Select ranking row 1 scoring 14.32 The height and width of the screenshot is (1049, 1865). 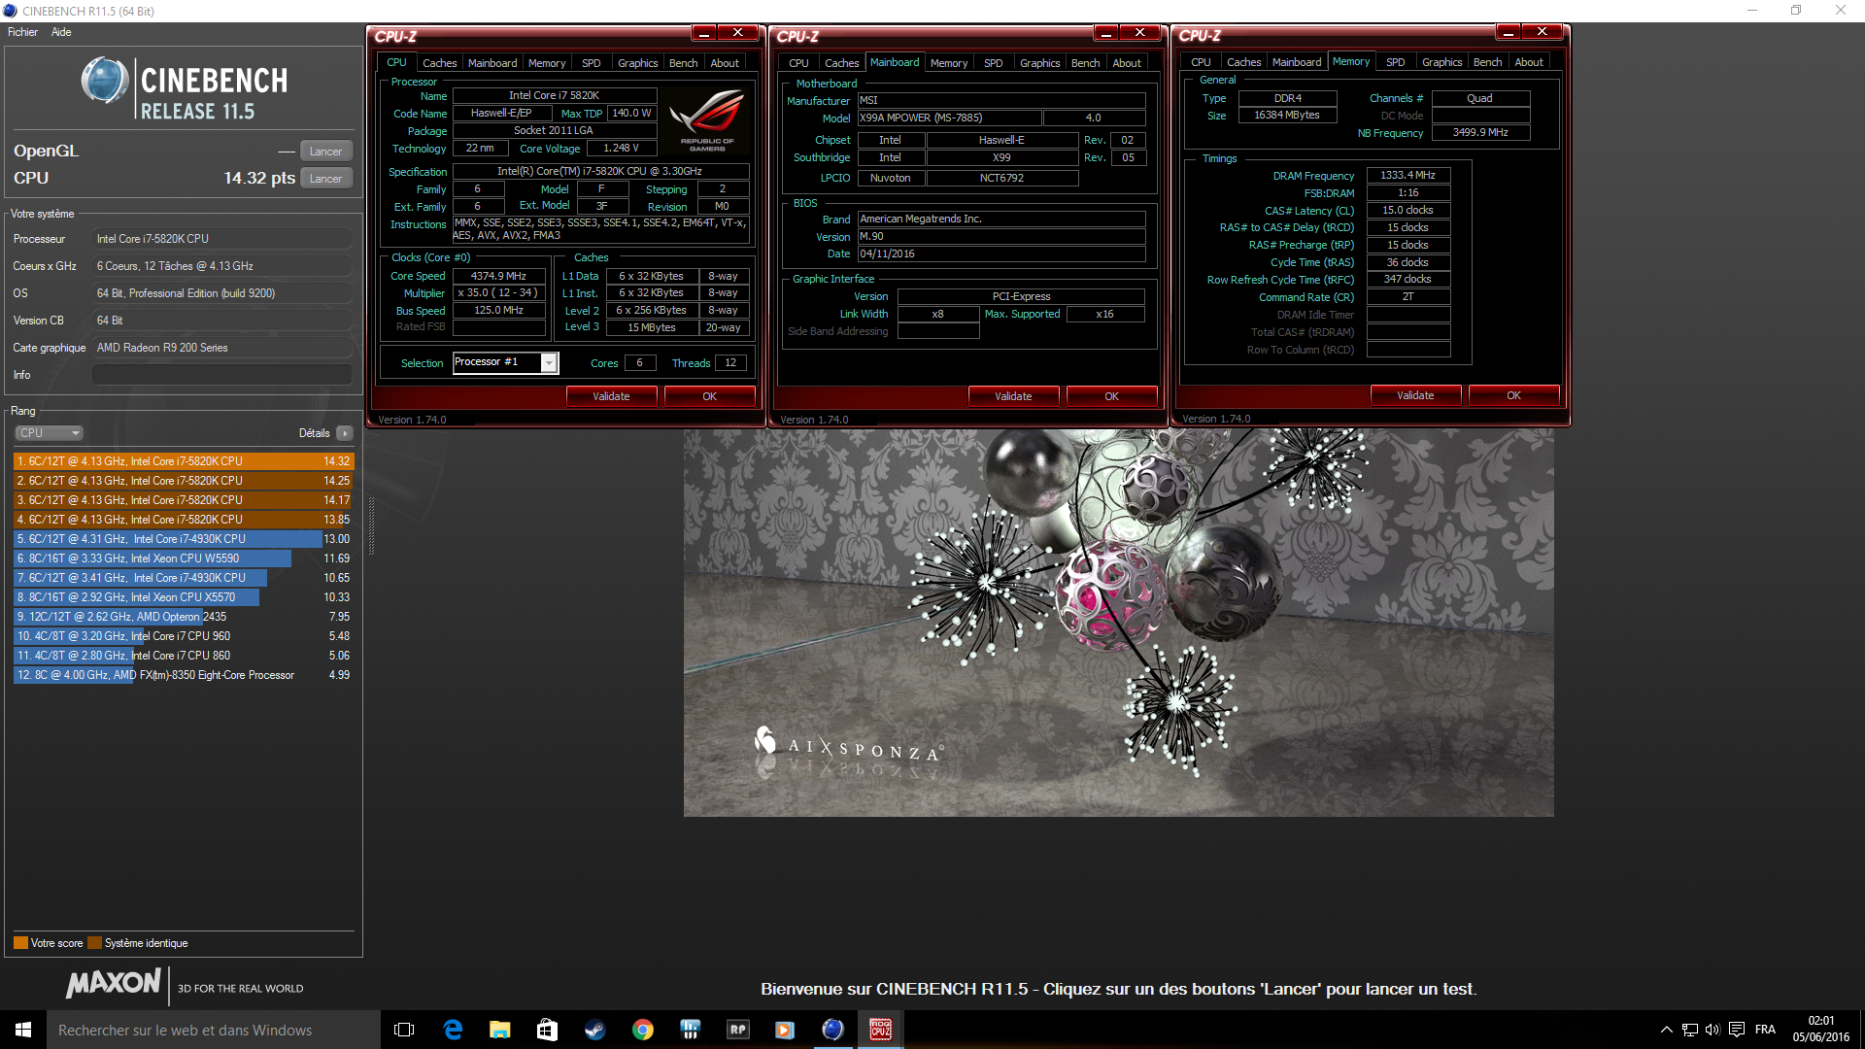[x=184, y=461]
